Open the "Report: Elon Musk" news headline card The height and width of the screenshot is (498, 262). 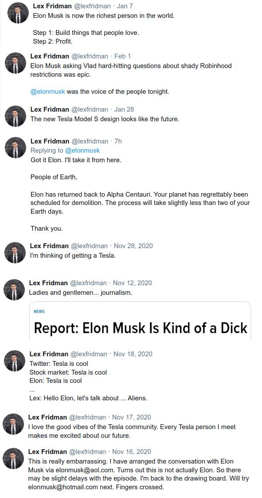(x=140, y=328)
